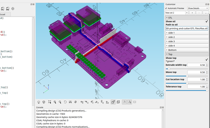The width and height of the screenshot is (210, 128).
Task: Select the second X-axis view icon
Action: [x=87, y=102]
